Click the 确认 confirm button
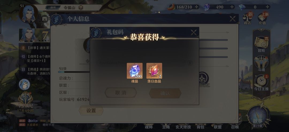 coord(165,93)
